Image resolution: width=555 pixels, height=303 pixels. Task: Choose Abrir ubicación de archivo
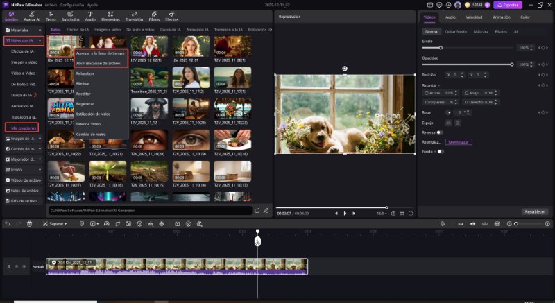[101, 63]
